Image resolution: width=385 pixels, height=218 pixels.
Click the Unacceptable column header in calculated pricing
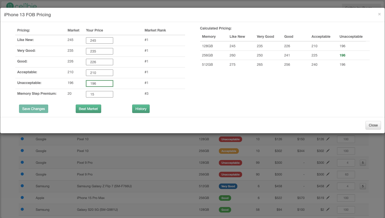tap(351, 36)
